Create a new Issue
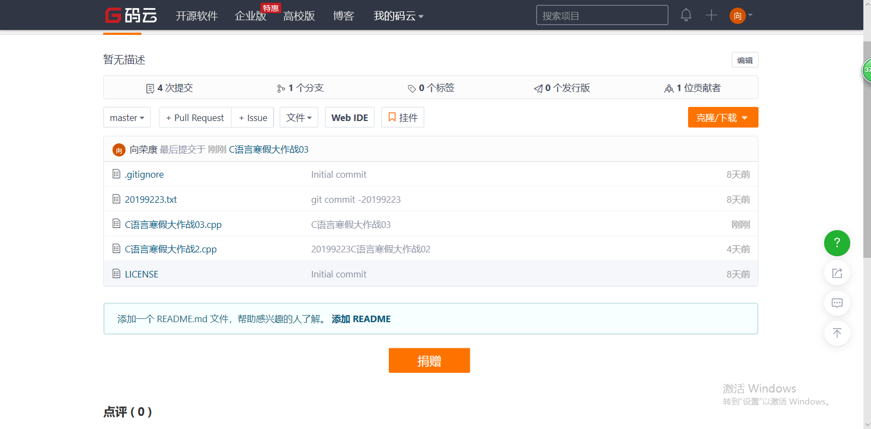The width and height of the screenshot is (871, 429). (x=253, y=118)
